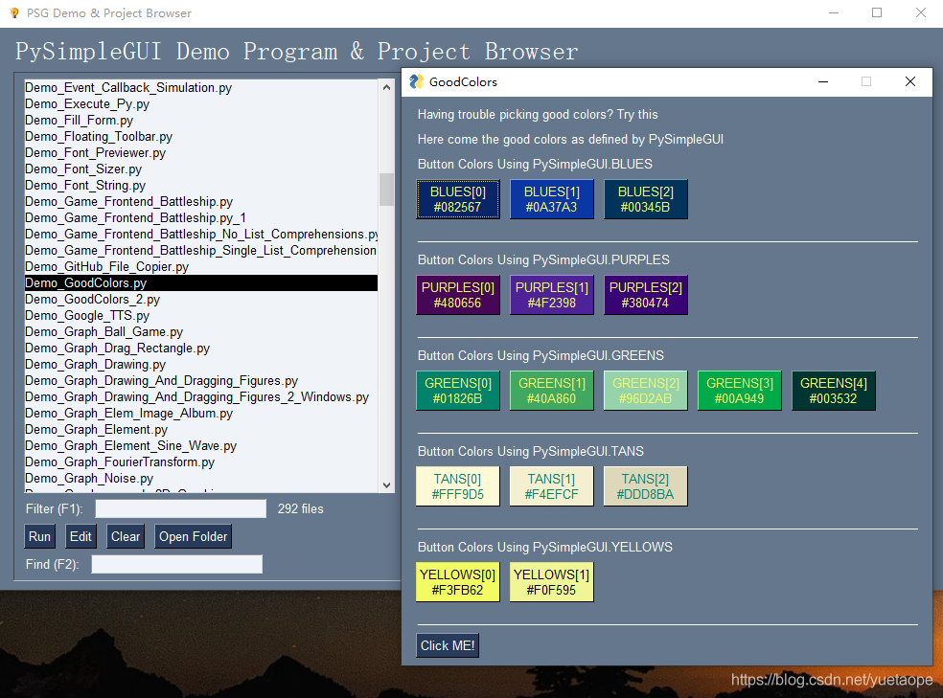Image resolution: width=943 pixels, height=698 pixels.
Task: Close the GoodColors window
Action: [909, 81]
